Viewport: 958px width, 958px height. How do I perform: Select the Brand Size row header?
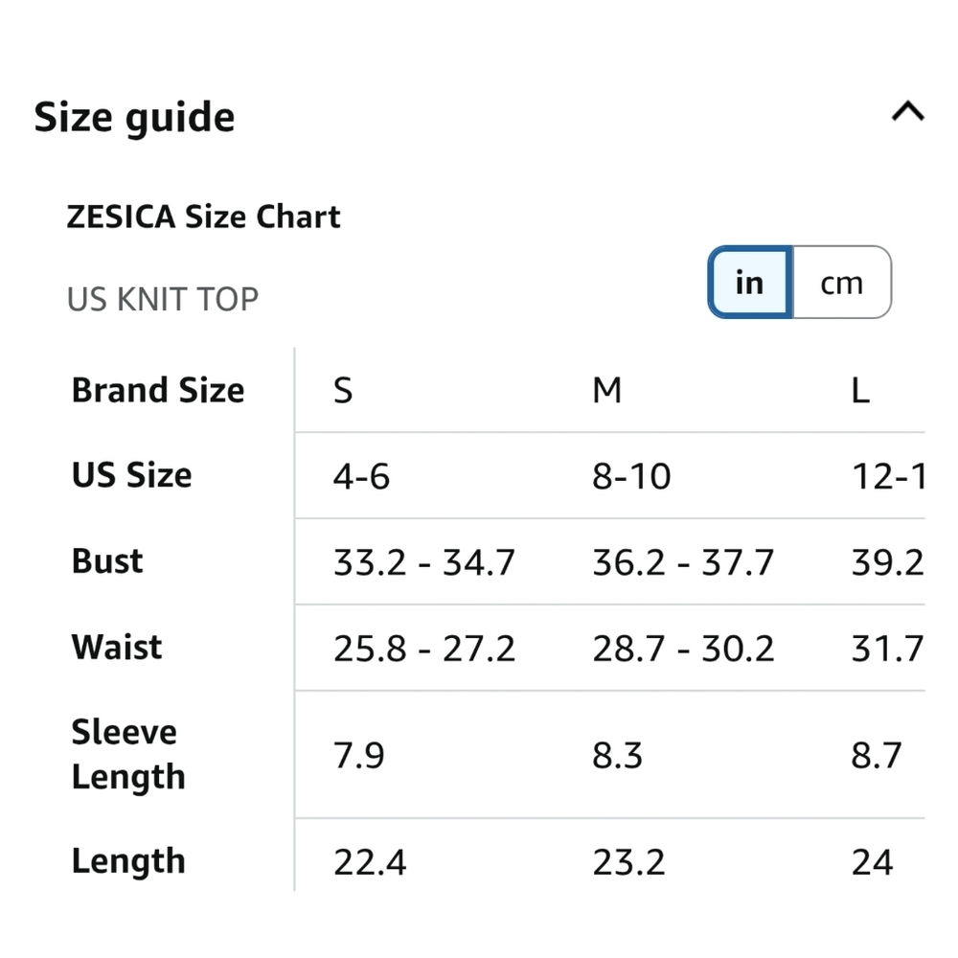158,391
